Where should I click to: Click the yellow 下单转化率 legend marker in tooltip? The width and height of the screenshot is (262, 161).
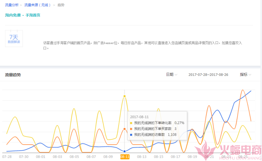point(132,123)
